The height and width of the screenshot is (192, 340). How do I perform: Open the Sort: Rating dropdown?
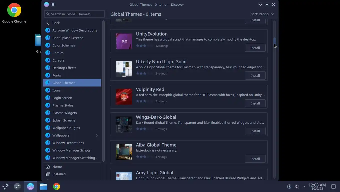point(262,14)
